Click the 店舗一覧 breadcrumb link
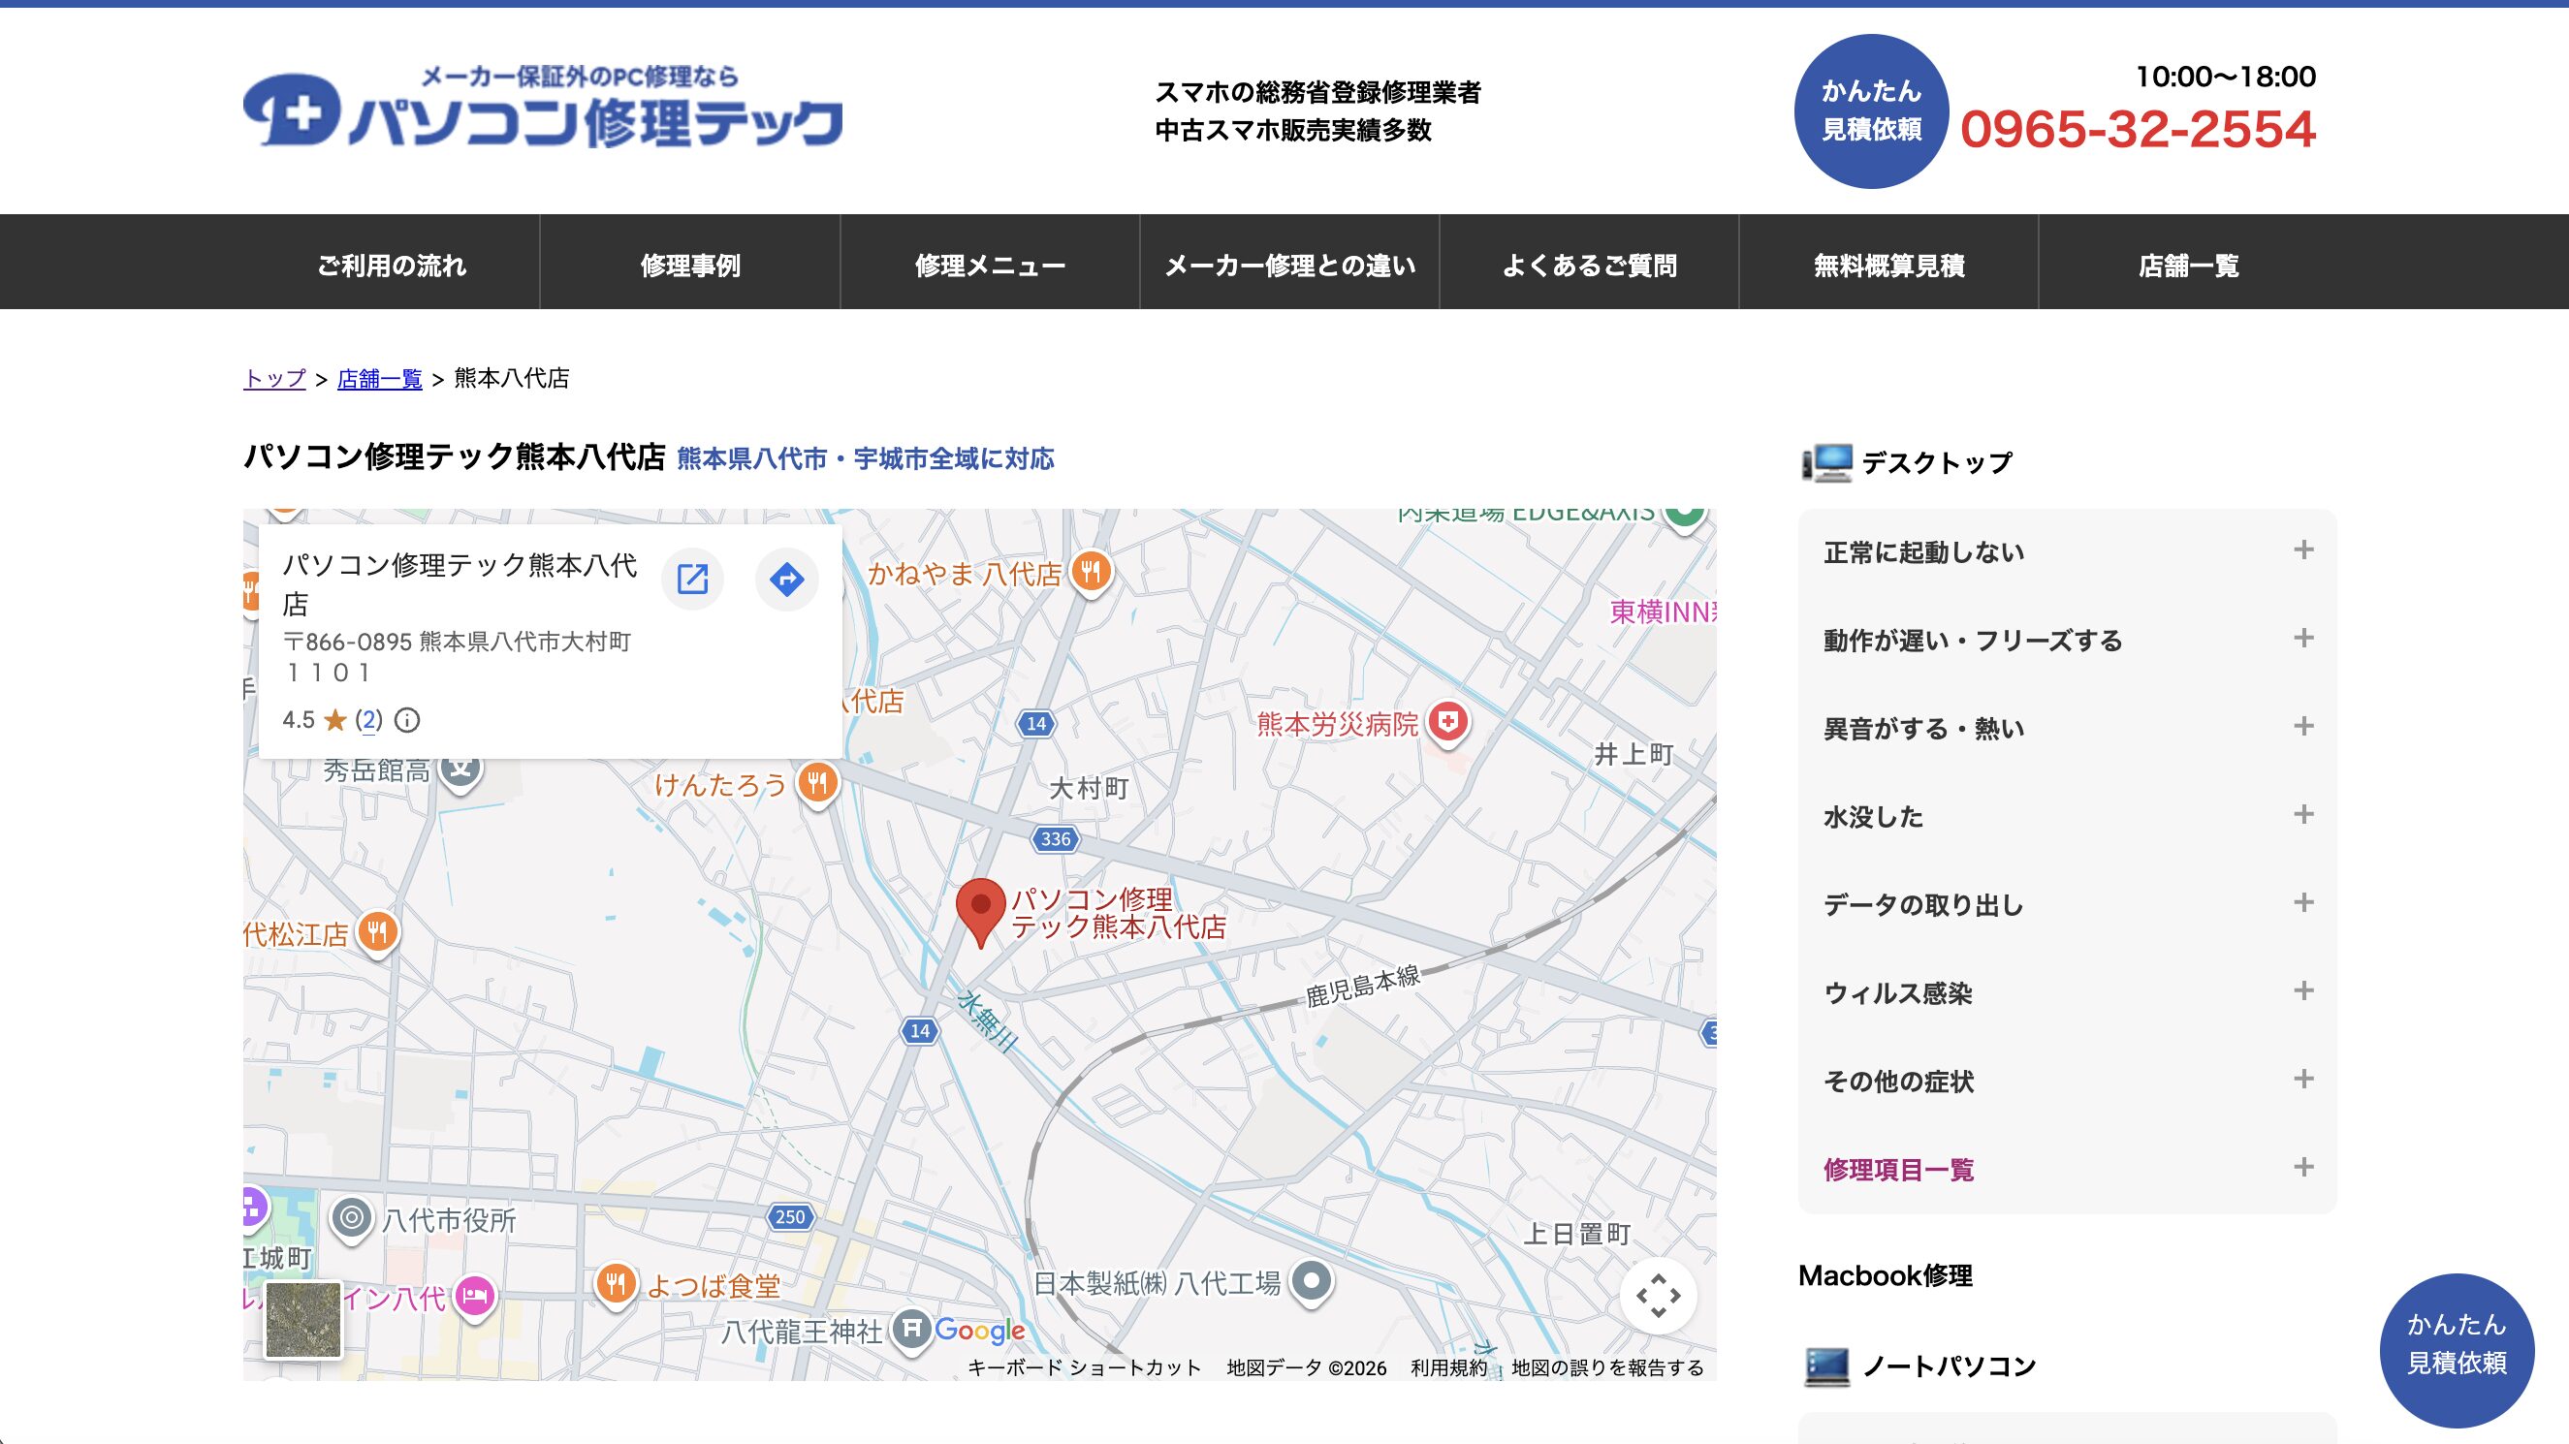 (379, 378)
